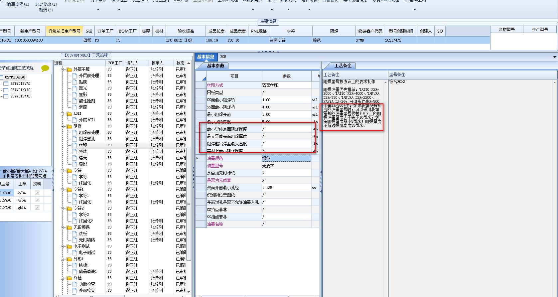Image resolution: width=558 pixels, height=297 pixels.
Task: Click the 油墨颜色 value field 绿色
Action: 286,158
